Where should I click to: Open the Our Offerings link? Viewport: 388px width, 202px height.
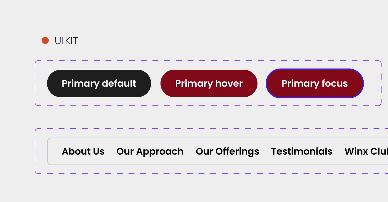click(228, 151)
